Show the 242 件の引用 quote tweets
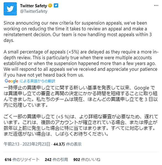This screenshot has width=162, height=165. tap(56, 160)
